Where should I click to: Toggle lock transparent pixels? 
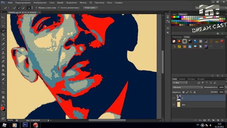pyautogui.click(x=183, y=92)
